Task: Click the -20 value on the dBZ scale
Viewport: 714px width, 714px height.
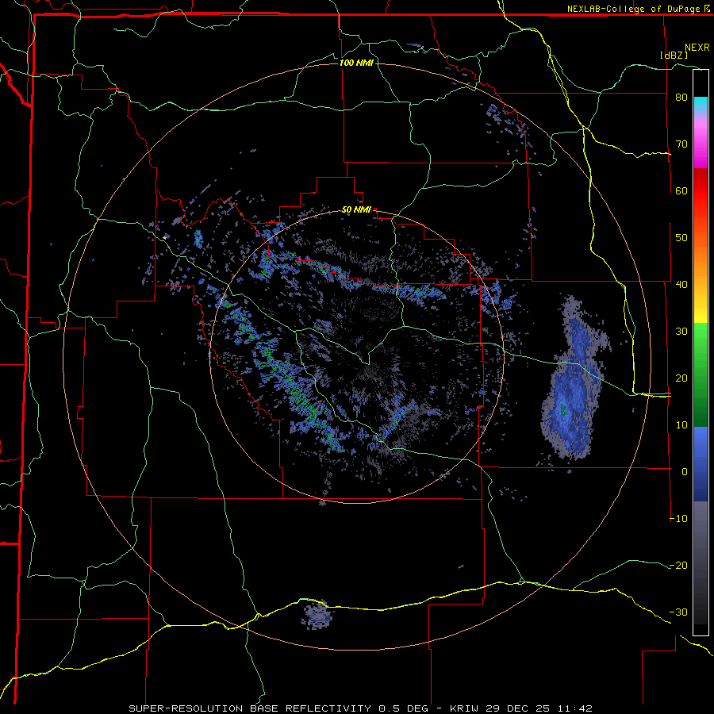Action: tap(678, 565)
